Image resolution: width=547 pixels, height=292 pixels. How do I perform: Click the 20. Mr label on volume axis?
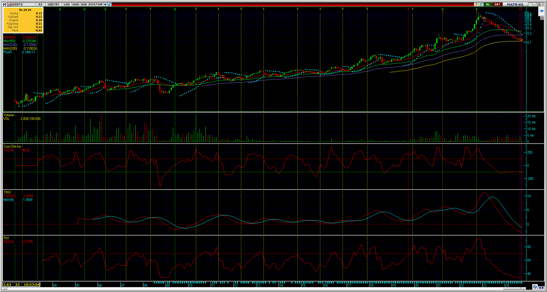(531, 116)
